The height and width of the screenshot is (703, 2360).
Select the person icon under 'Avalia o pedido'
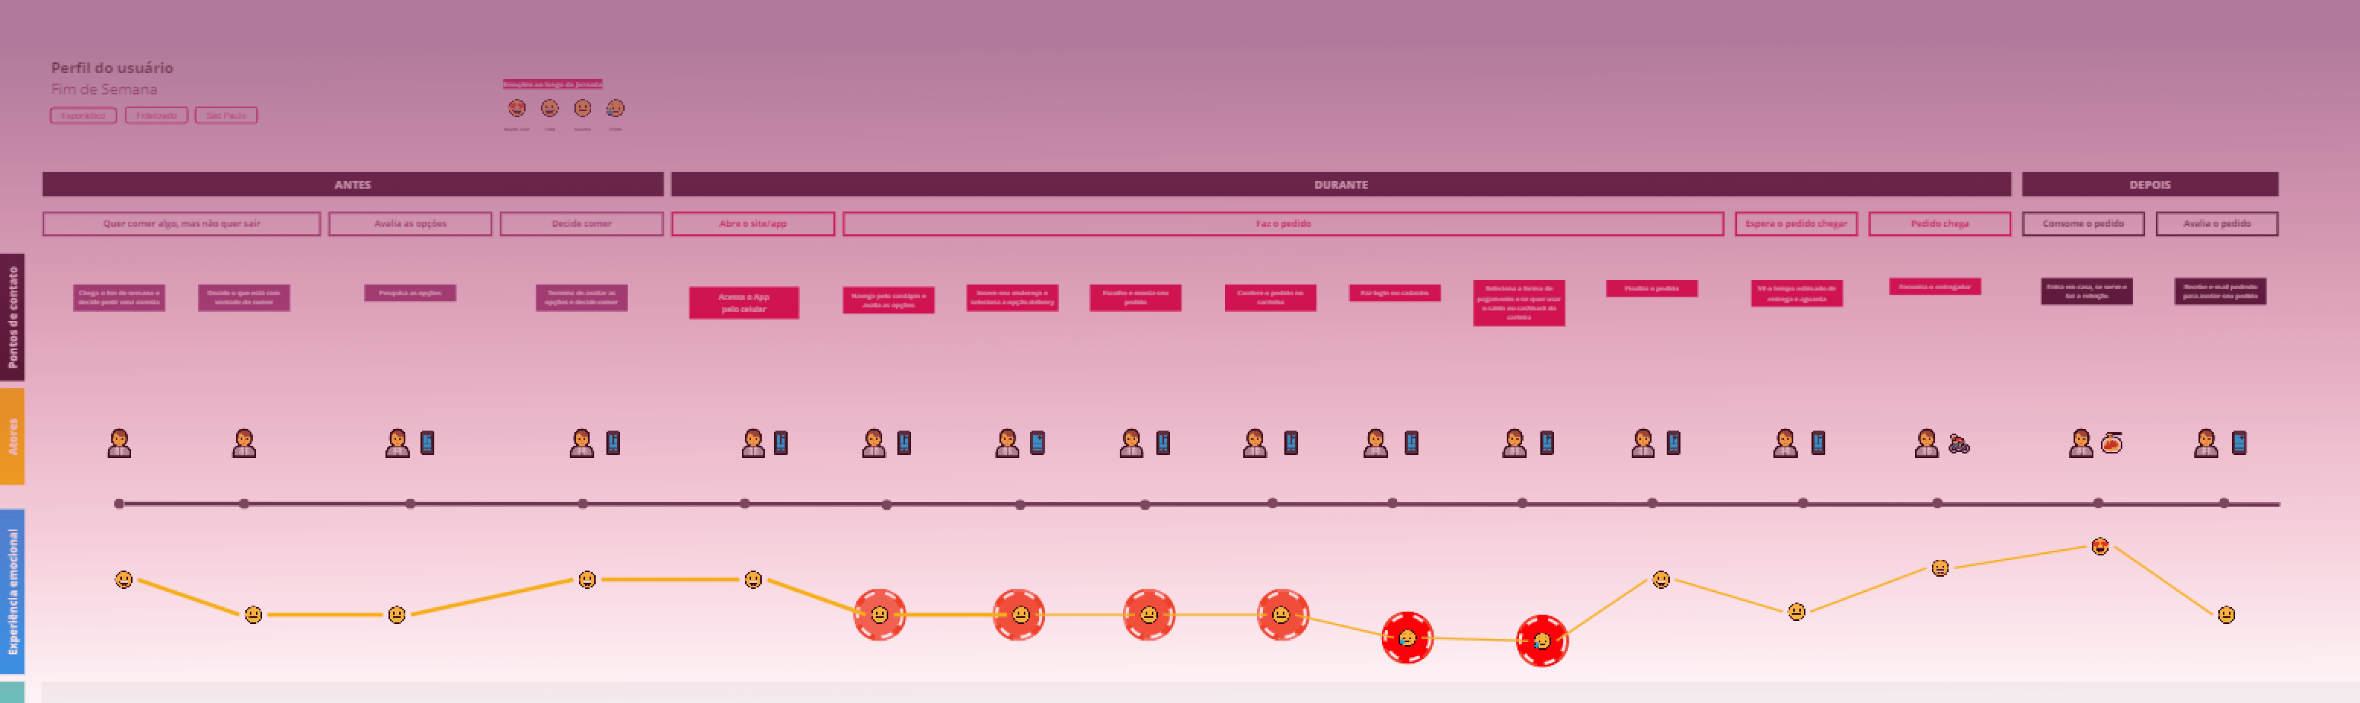(2206, 443)
